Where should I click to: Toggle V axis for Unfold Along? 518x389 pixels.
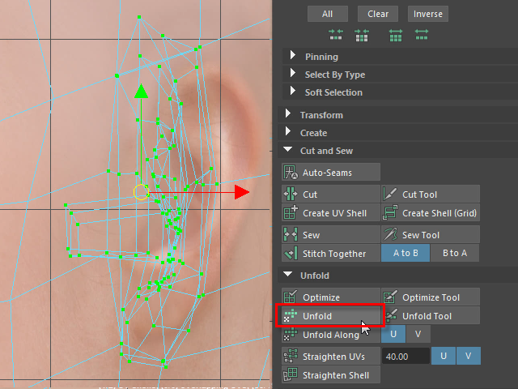[x=418, y=335]
